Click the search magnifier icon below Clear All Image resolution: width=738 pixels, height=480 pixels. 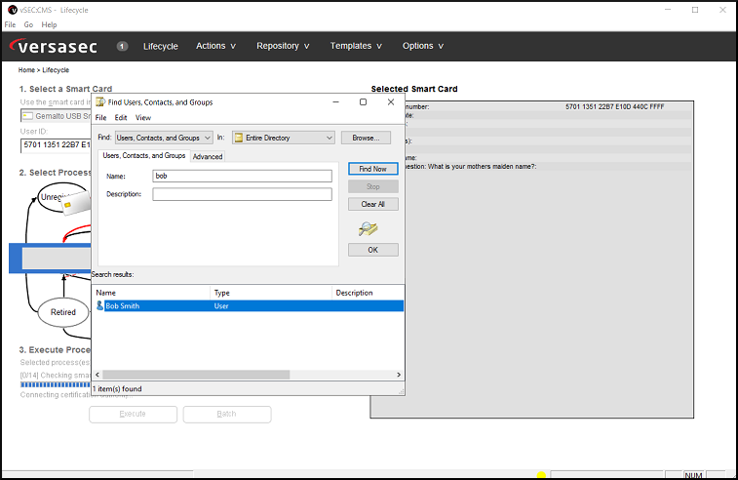pos(369,229)
